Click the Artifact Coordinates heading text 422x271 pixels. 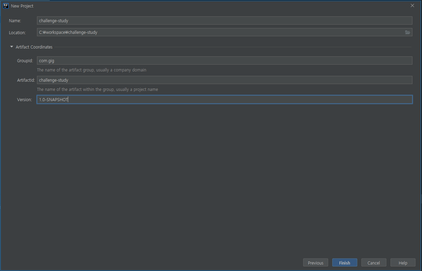tap(34, 47)
